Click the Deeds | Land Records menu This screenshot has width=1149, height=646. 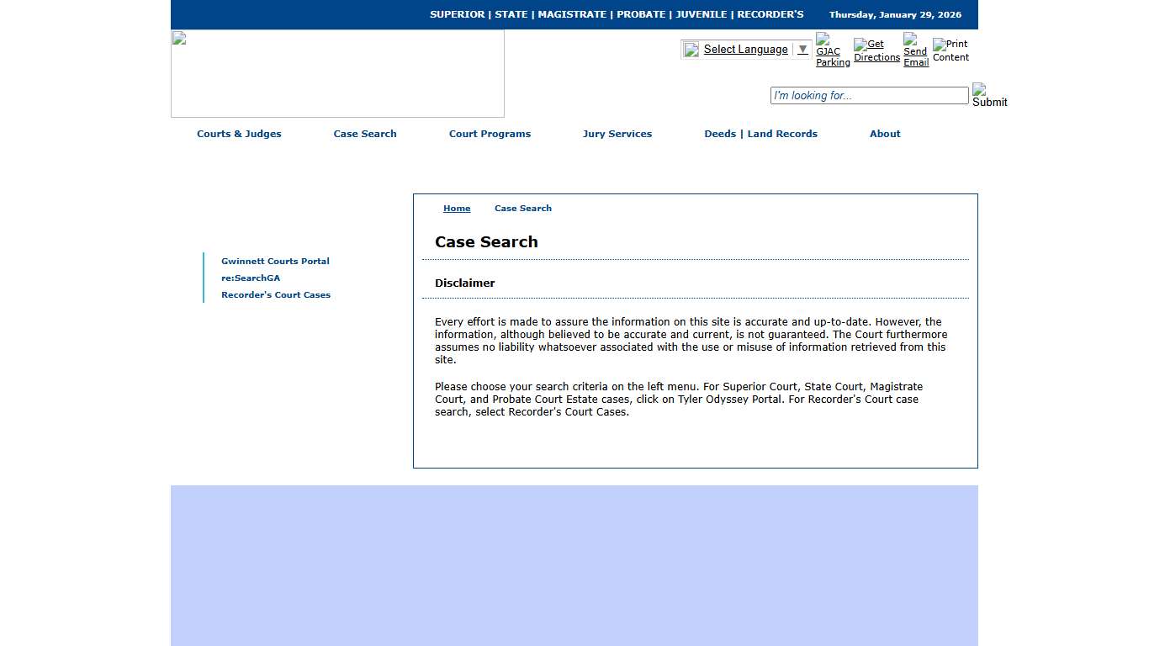click(760, 134)
